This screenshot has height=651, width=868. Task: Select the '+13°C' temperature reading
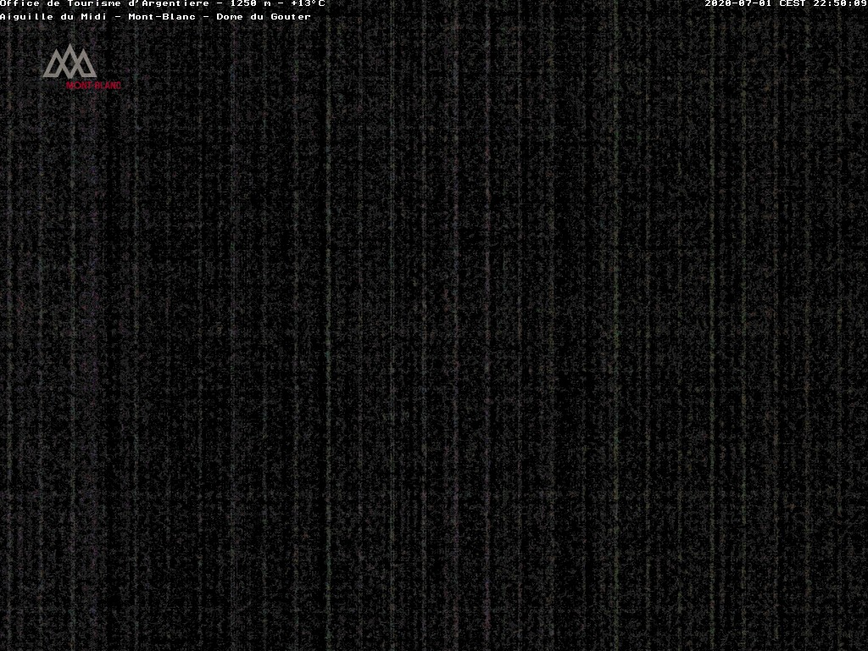(x=308, y=3)
